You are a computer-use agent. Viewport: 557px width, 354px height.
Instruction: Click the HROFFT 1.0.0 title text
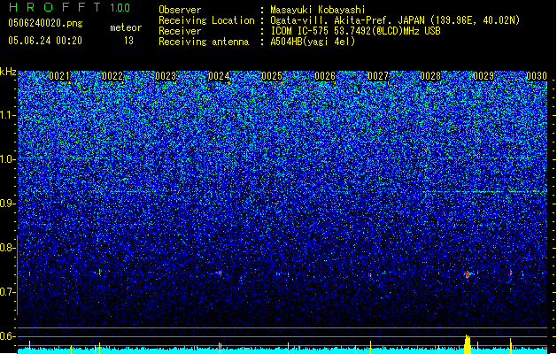click(69, 7)
